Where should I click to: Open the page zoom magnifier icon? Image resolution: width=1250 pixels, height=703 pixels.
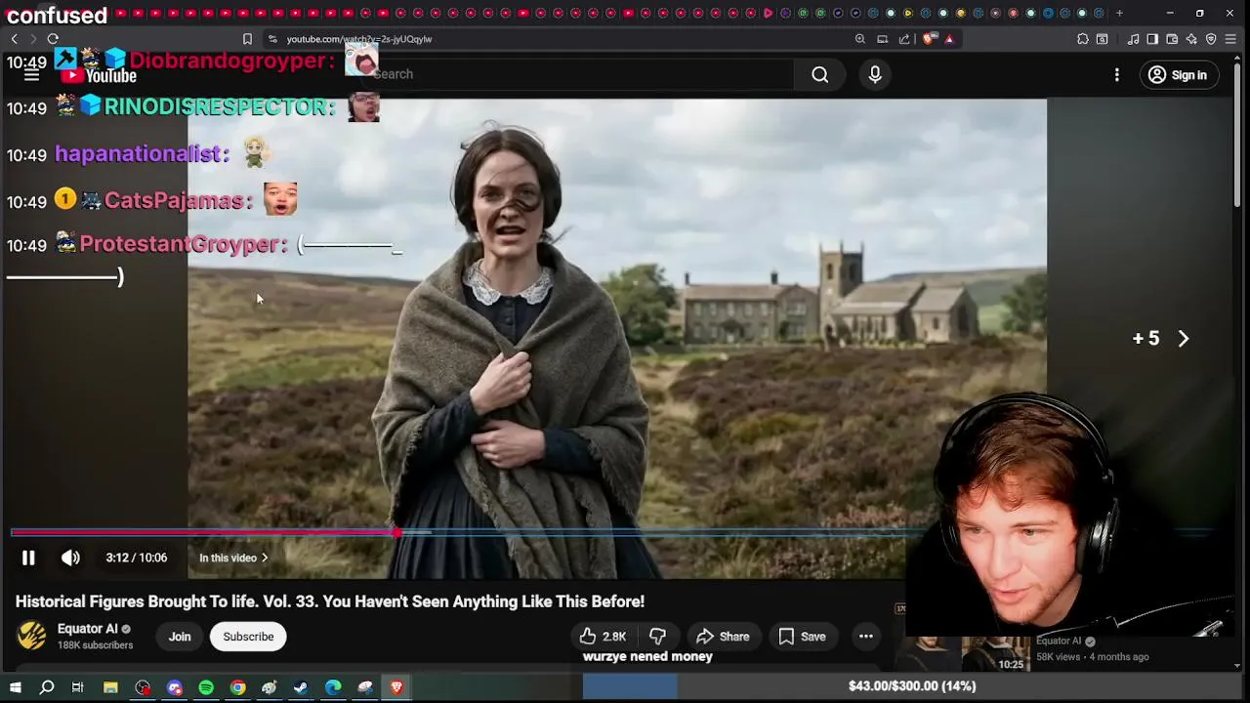tap(860, 39)
